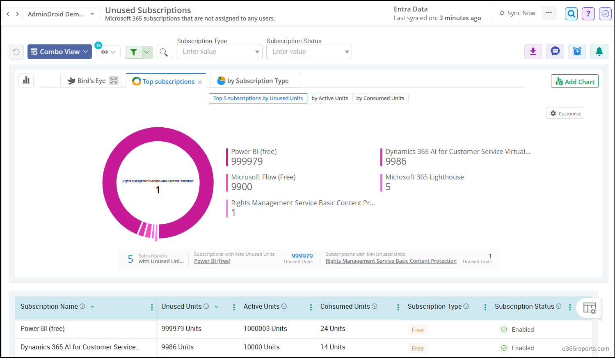Click the Sync Now button

pyautogui.click(x=517, y=13)
